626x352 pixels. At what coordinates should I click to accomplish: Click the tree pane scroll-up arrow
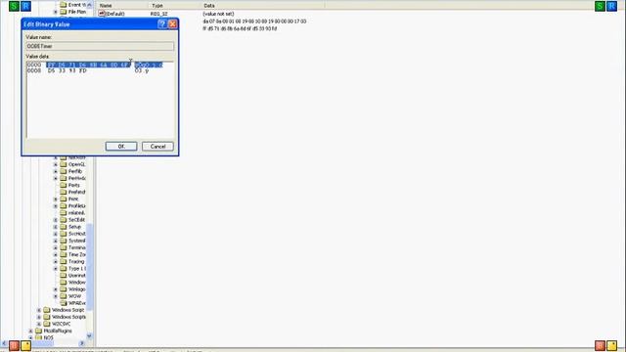89,5
